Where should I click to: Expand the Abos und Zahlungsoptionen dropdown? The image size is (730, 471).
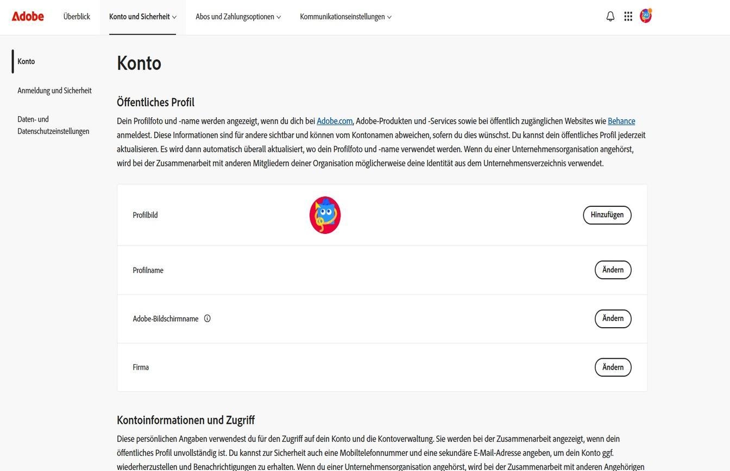coord(237,16)
